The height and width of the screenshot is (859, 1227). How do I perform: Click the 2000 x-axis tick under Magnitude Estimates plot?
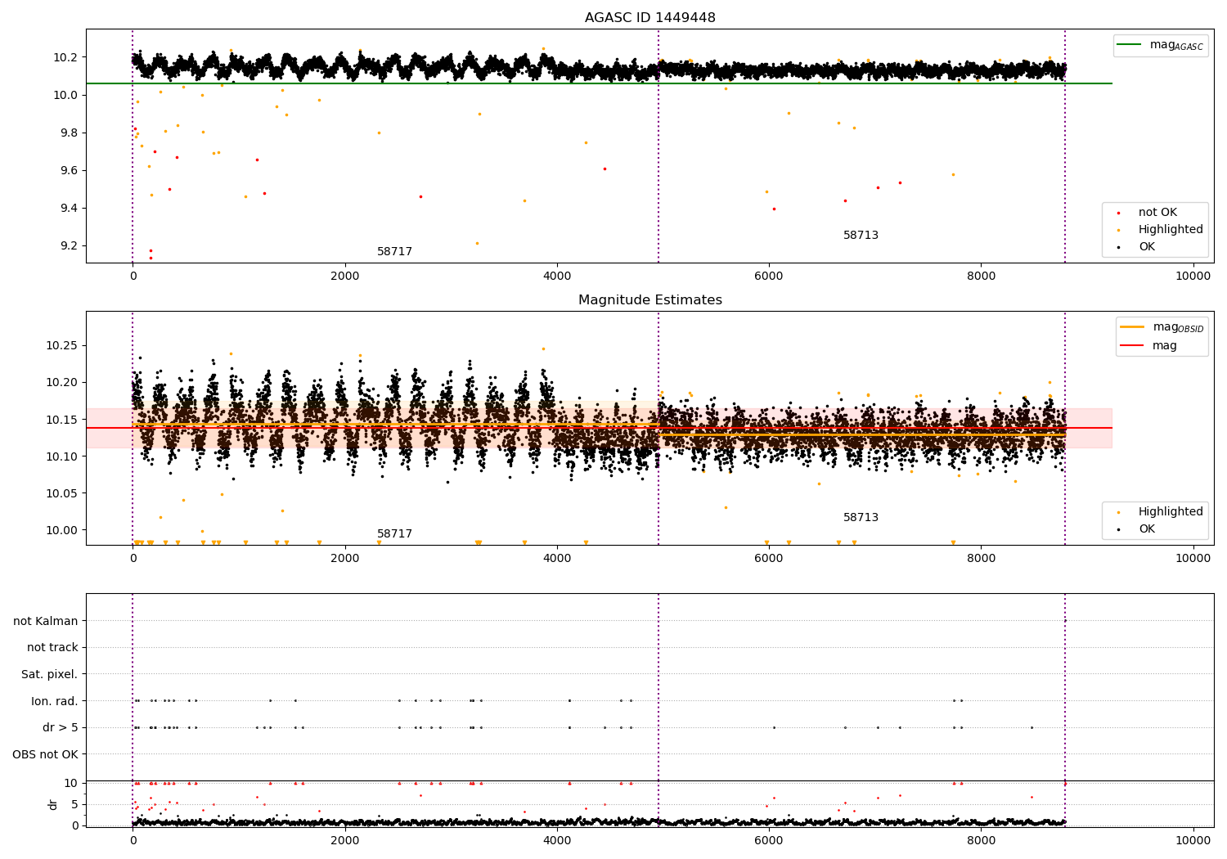(x=345, y=559)
